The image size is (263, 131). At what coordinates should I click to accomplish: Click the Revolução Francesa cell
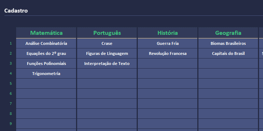tap(168, 53)
